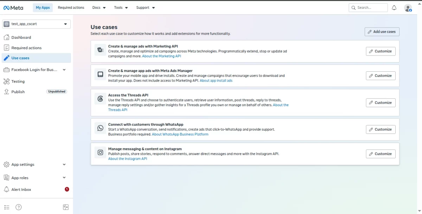
Task: Click the search magnifier icon
Action: [354, 8]
